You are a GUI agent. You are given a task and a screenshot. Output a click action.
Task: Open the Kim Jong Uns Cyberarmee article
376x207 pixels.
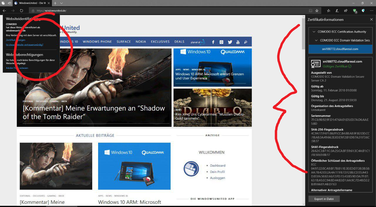(x=210, y=116)
